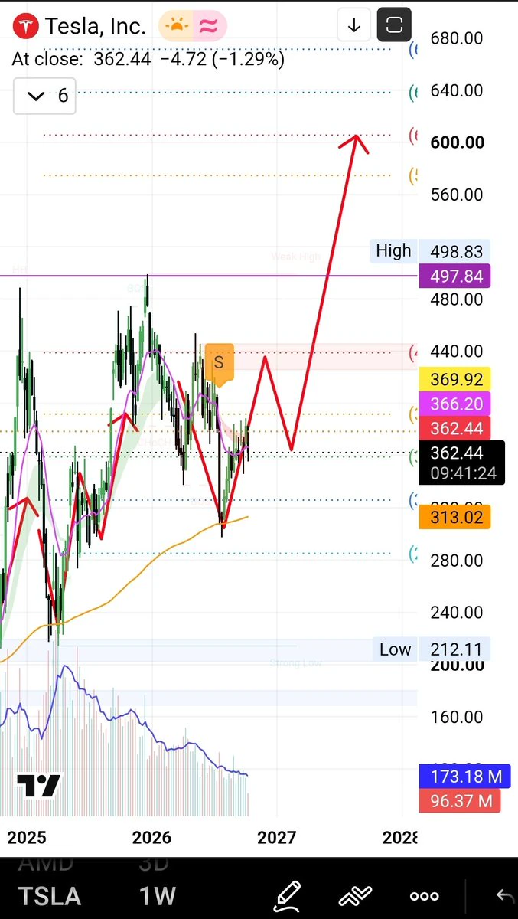Click the red 96.37 M volume tag

(458, 801)
